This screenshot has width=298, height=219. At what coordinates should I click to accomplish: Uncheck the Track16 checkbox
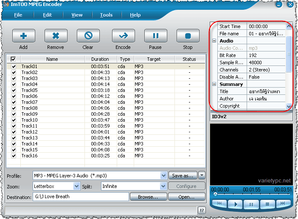click(x=14, y=156)
